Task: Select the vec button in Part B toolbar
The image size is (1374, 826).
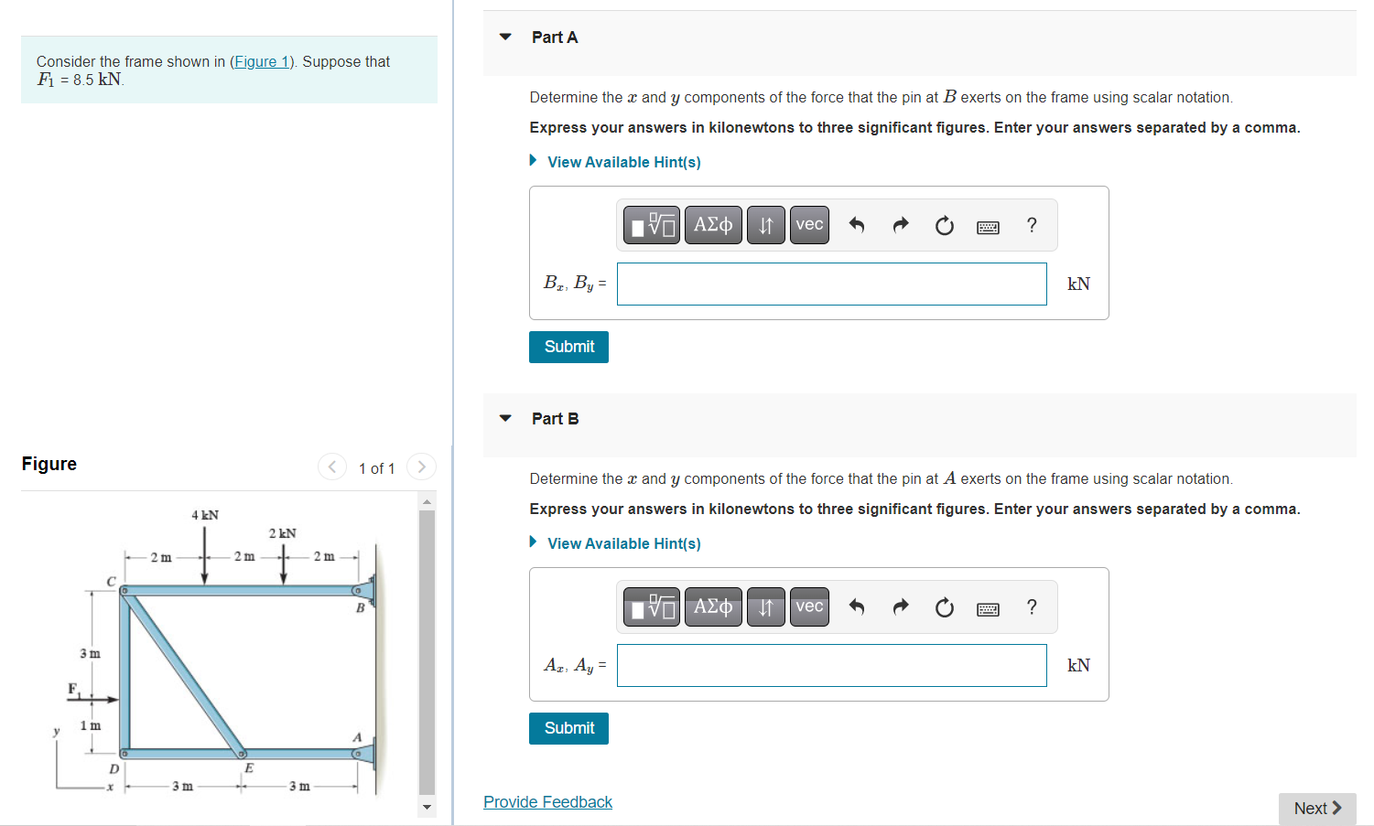Action: [x=809, y=606]
